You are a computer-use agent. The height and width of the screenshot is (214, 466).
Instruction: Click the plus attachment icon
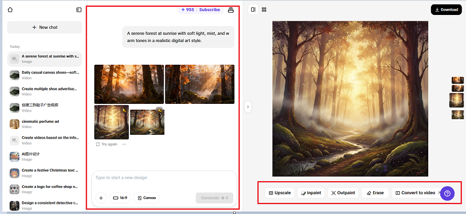tap(101, 198)
